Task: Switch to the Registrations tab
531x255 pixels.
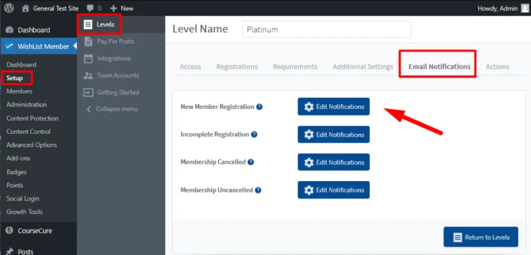Action: click(x=237, y=67)
